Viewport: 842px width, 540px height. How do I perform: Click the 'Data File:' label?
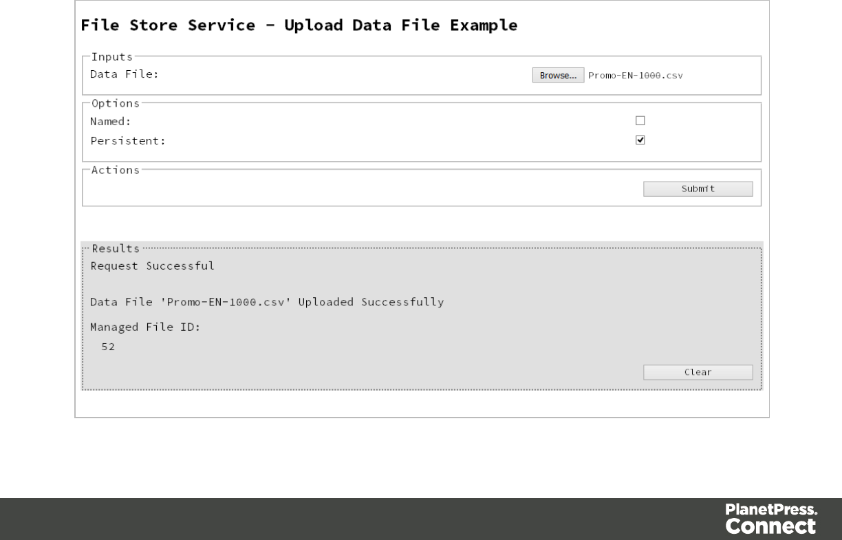pyautogui.click(x=125, y=74)
